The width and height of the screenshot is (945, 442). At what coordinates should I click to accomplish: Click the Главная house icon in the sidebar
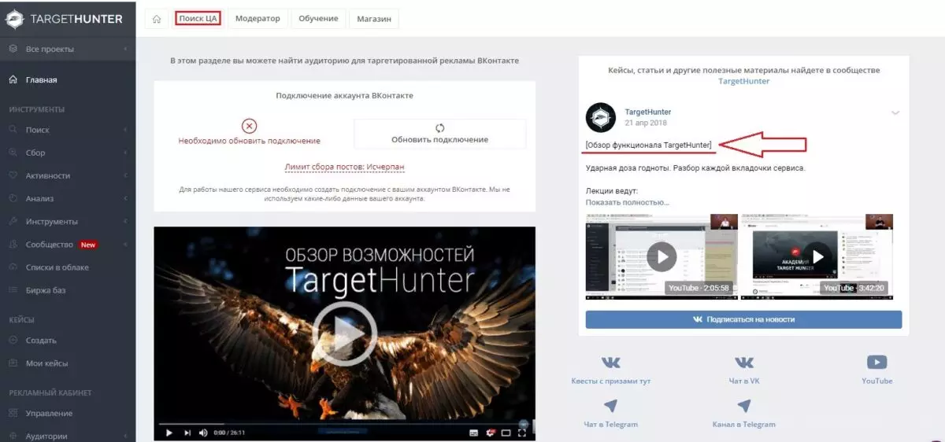coord(13,79)
